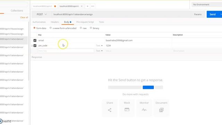Click the blue Send button
Viewport: 222px width, 125px height.
point(213,14)
